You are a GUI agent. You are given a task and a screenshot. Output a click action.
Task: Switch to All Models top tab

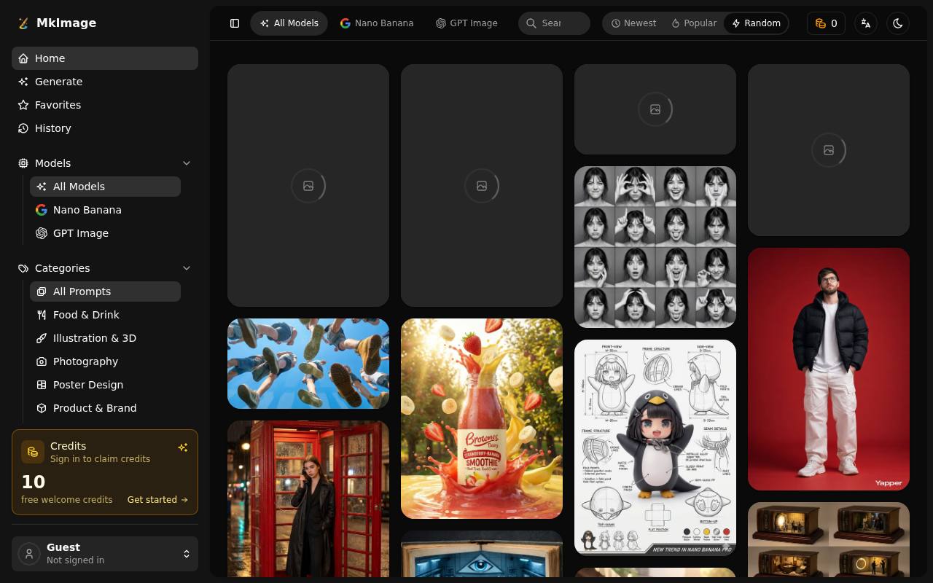pyautogui.click(x=289, y=23)
